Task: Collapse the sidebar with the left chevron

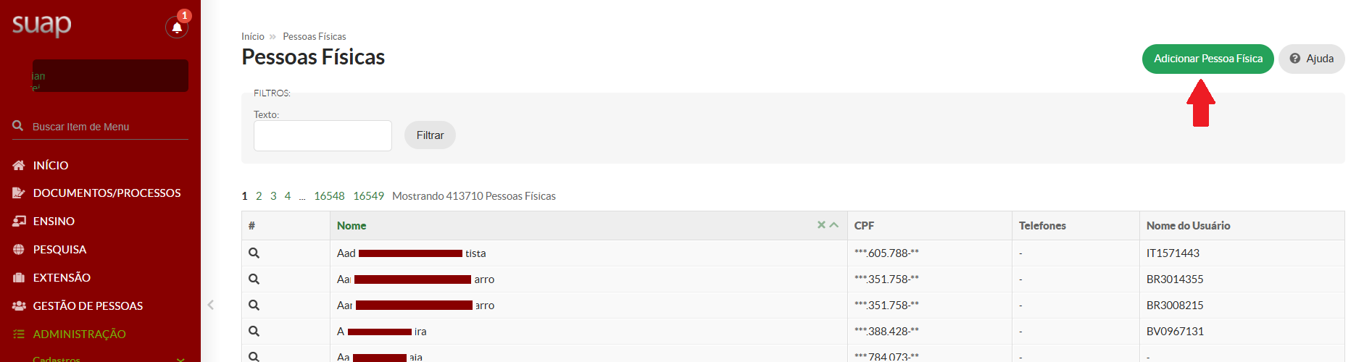Action: [x=211, y=305]
